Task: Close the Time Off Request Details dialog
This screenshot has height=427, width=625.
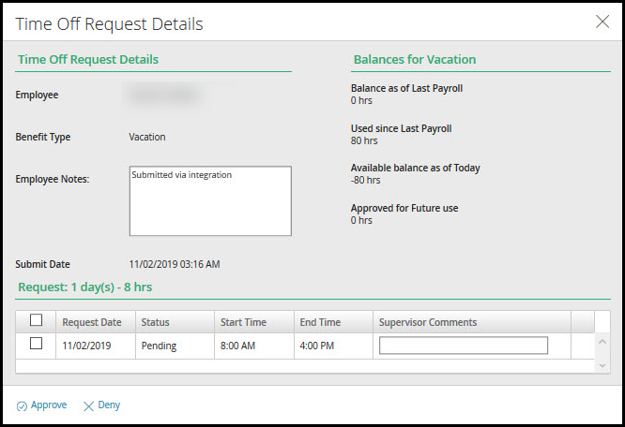Action: click(602, 22)
